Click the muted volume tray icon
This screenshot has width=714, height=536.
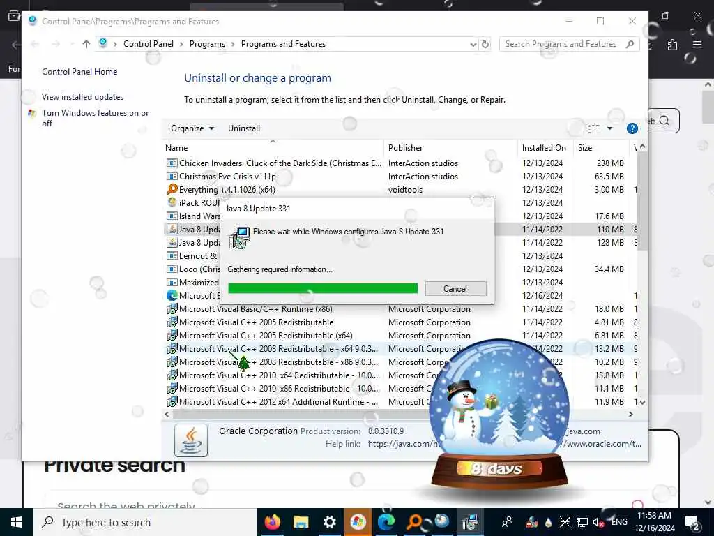pos(598,522)
